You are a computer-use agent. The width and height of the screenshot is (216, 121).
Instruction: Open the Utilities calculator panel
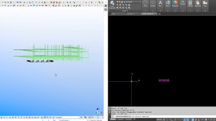[190, 4]
